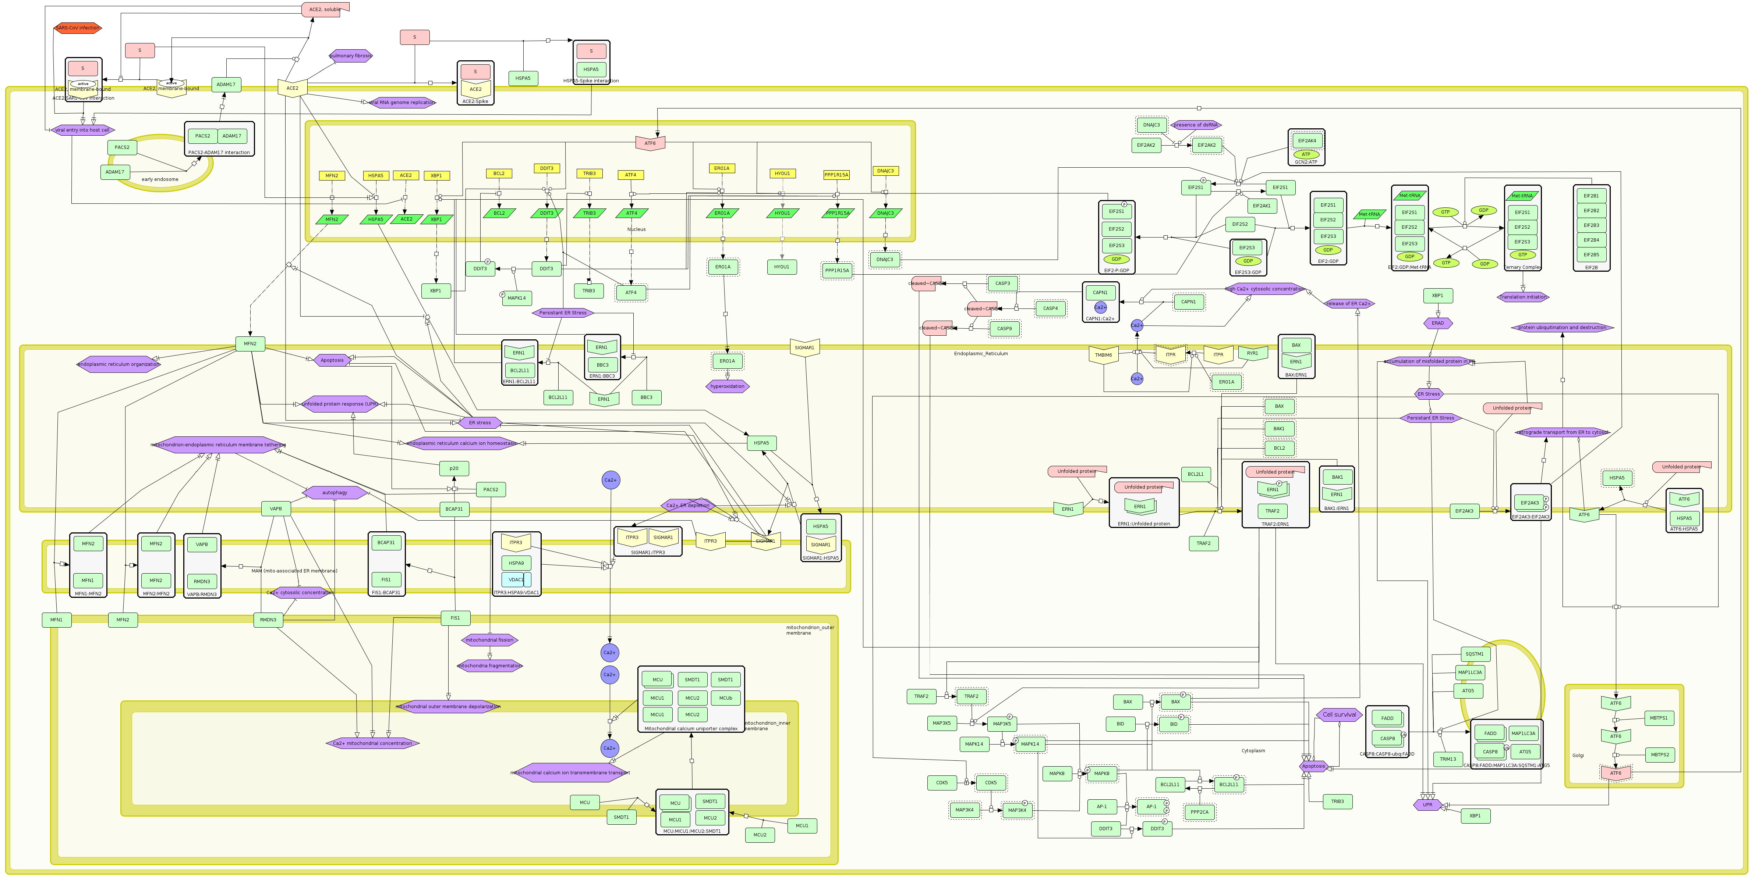Click the TRIM13 protein node
Viewport: 1755px width, 878px height.
pos(1448,759)
